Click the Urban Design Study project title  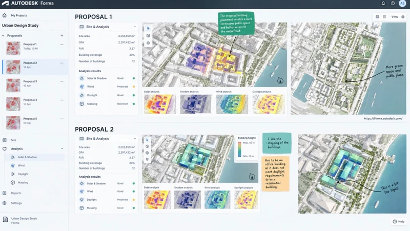(x=20, y=25)
